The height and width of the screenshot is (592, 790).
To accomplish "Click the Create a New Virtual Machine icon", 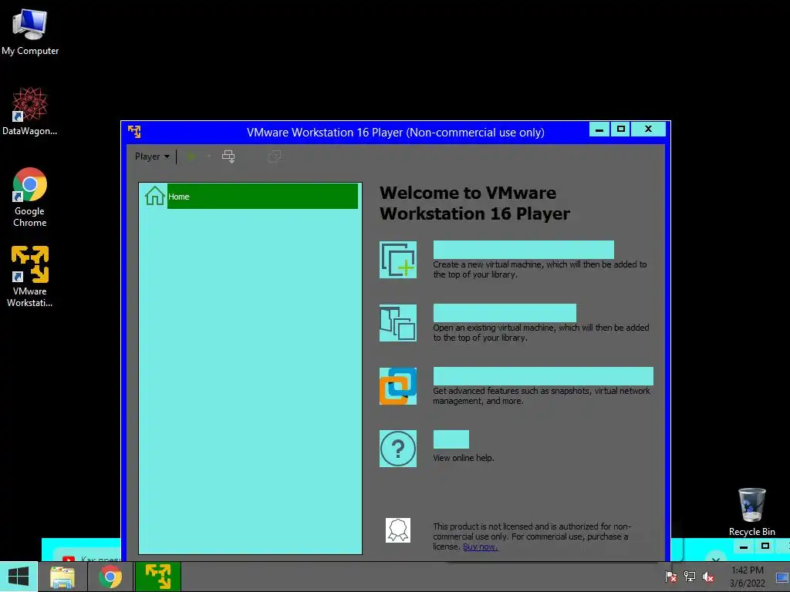I will coord(398,260).
